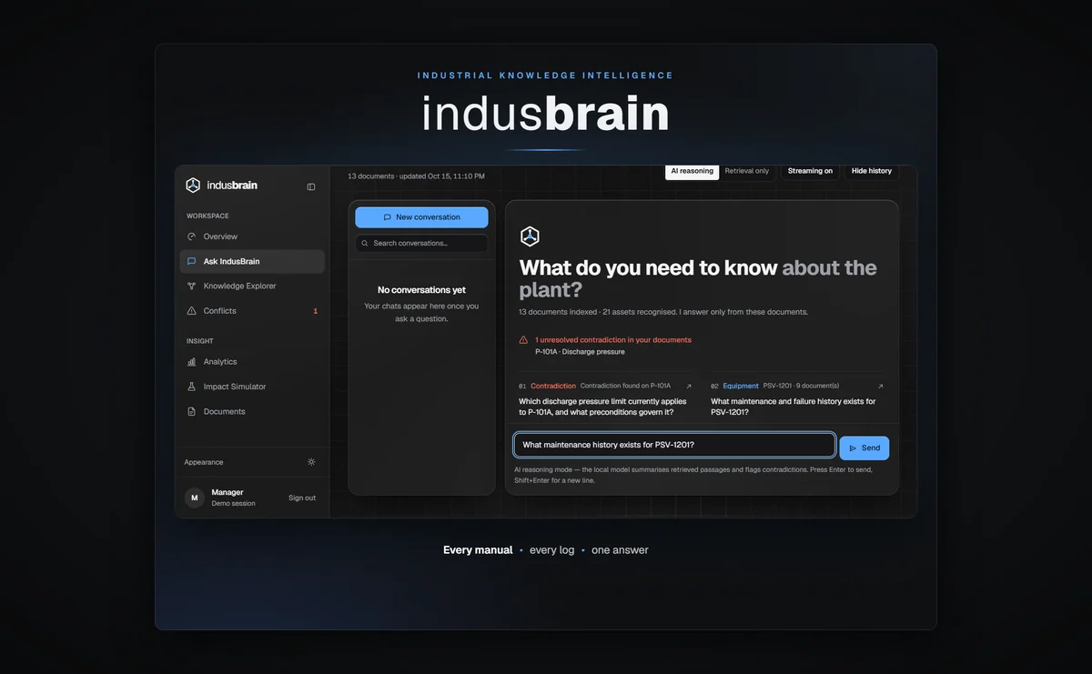Choose the suggested PSV-1201 maintenance and failure question
The height and width of the screenshot is (674, 1092).
tap(796, 399)
